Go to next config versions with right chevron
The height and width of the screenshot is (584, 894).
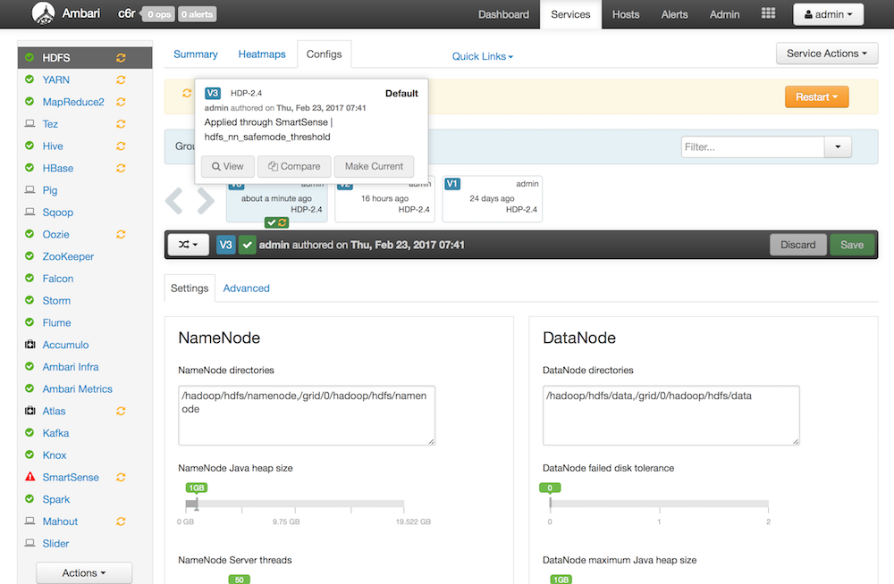[x=206, y=201]
